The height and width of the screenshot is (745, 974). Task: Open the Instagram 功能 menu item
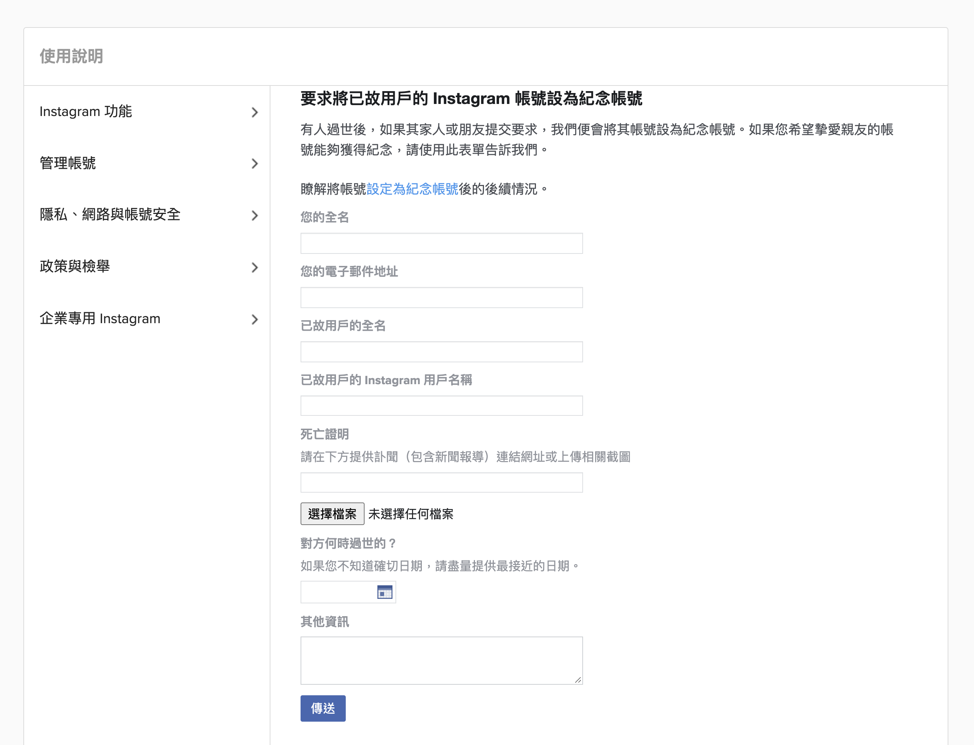(x=86, y=111)
